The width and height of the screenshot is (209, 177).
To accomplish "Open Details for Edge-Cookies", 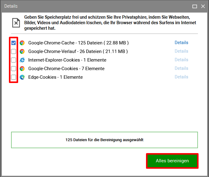I will [x=181, y=77].
